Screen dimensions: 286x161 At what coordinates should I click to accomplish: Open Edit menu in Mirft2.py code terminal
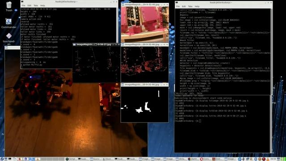(x=184, y=6)
